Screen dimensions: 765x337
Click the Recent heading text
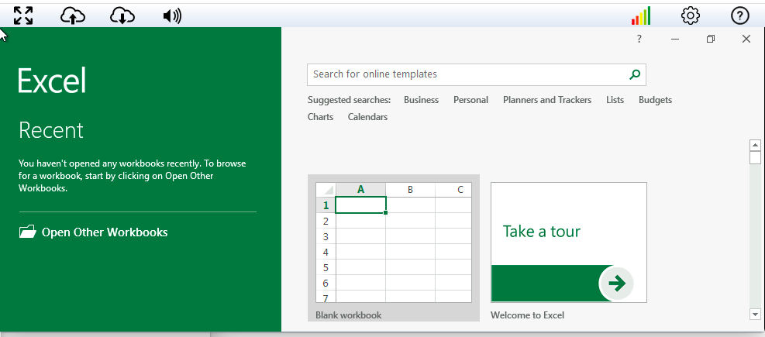pyautogui.click(x=51, y=130)
